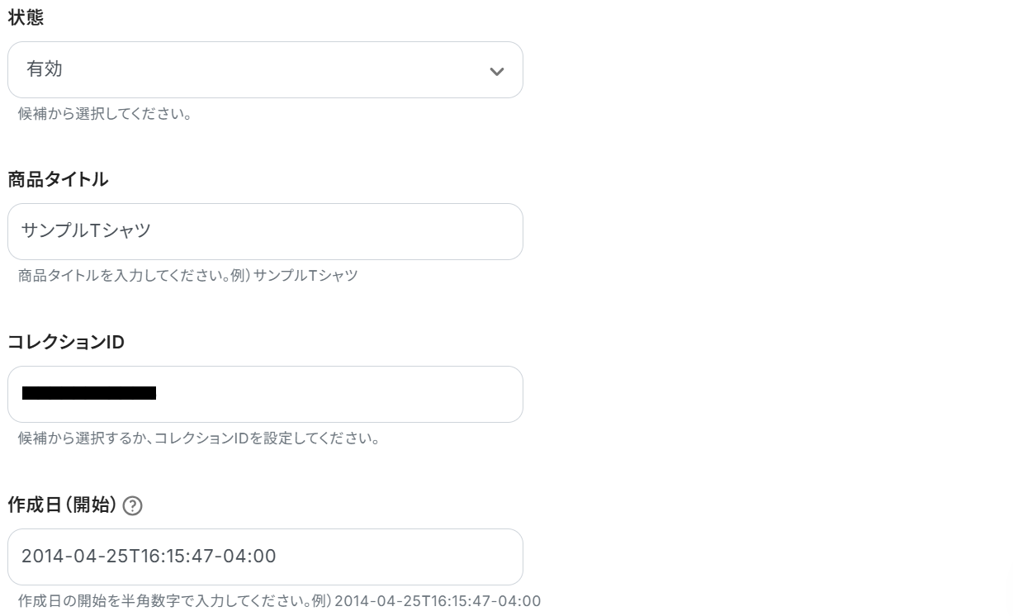Focus the 商品タイトル input field
Screen dimensions: 1013x616
point(330,231)
